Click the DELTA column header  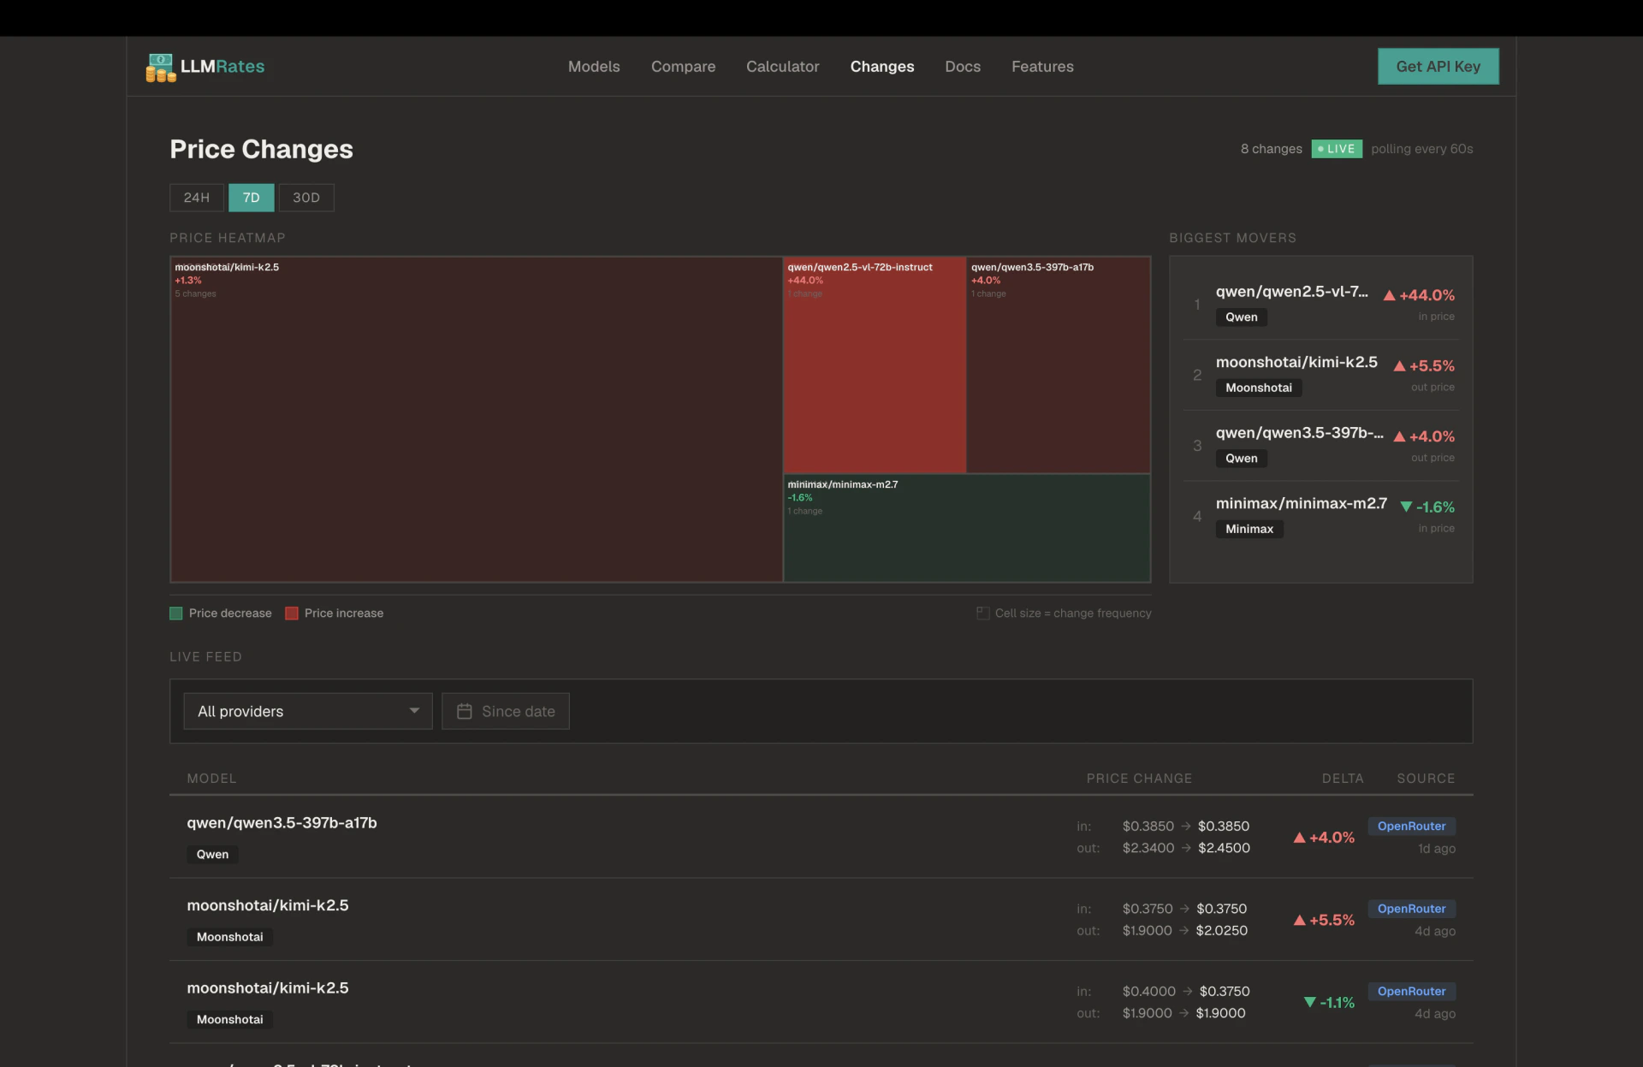(1343, 779)
